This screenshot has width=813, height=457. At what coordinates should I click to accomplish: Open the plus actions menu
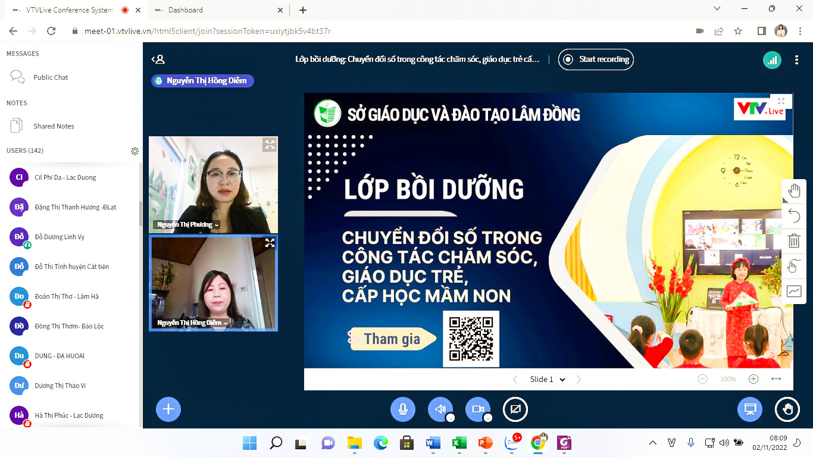pos(168,409)
